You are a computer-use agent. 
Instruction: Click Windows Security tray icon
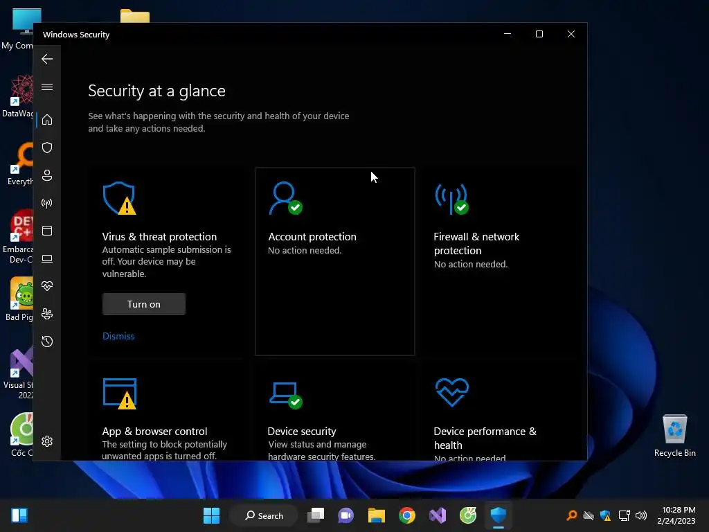pyautogui.click(x=605, y=515)
